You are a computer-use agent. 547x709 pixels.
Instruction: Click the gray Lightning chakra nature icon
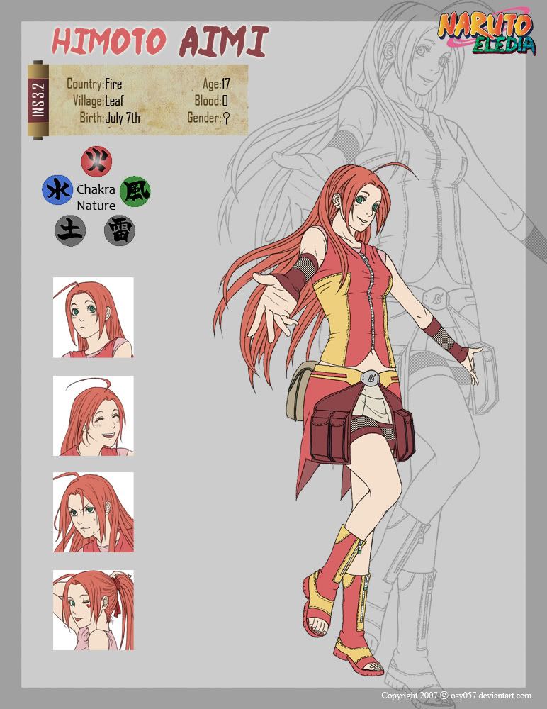tap(120, 230)
